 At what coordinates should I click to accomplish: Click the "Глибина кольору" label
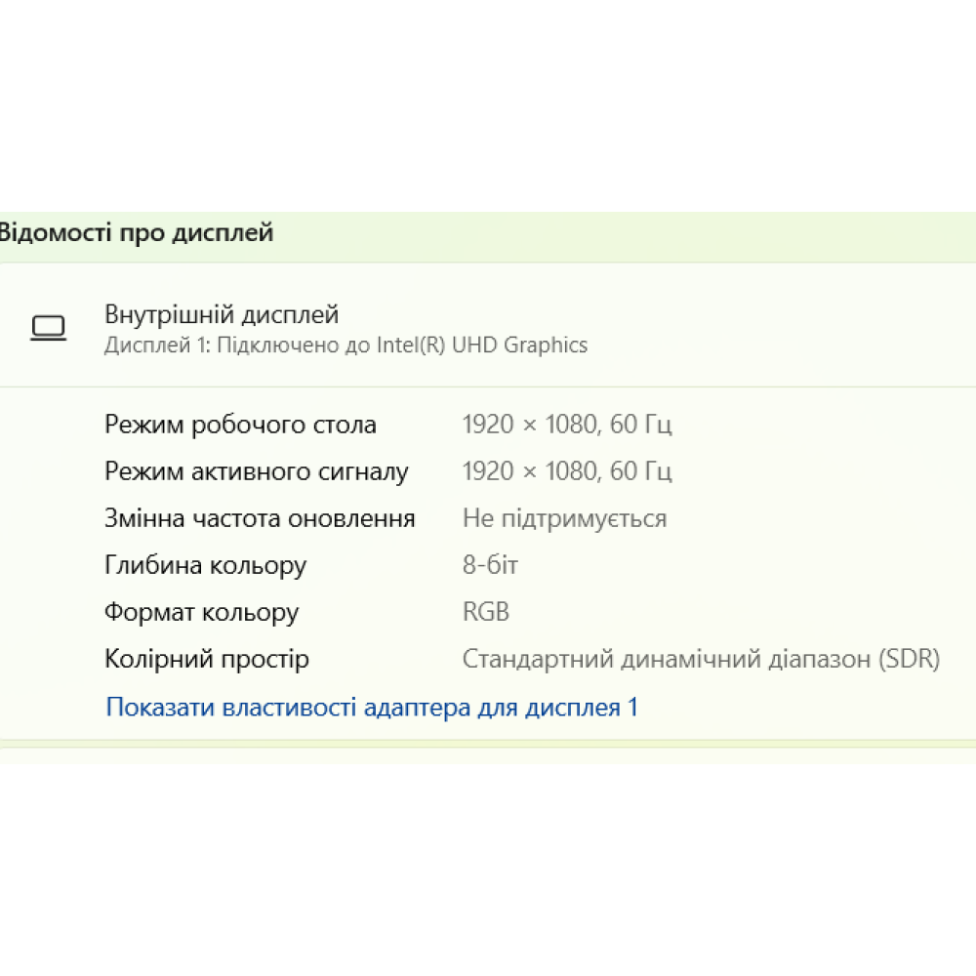[205, 565]
